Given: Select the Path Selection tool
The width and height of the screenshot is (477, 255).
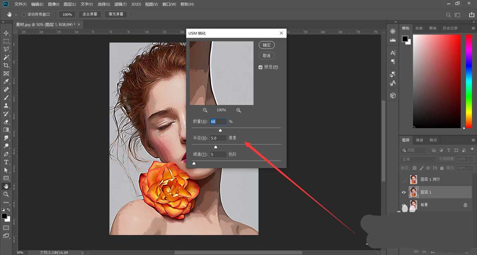Looking at the screenshot, I should (6, 170).
